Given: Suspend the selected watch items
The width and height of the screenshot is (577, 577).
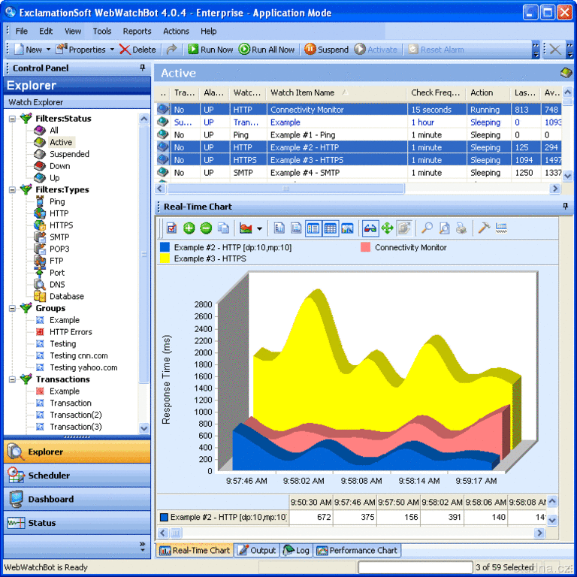Looking at the screenshot, I should (326, 50).
